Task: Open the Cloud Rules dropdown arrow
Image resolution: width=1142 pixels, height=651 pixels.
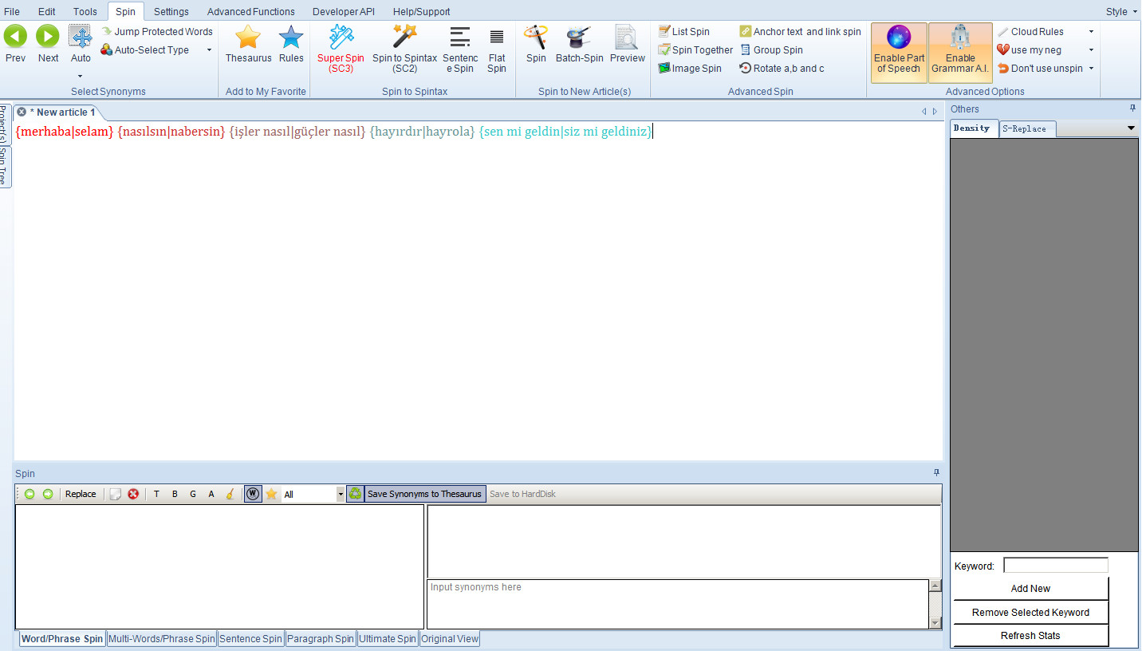Action: click(x=1091, y=32)
